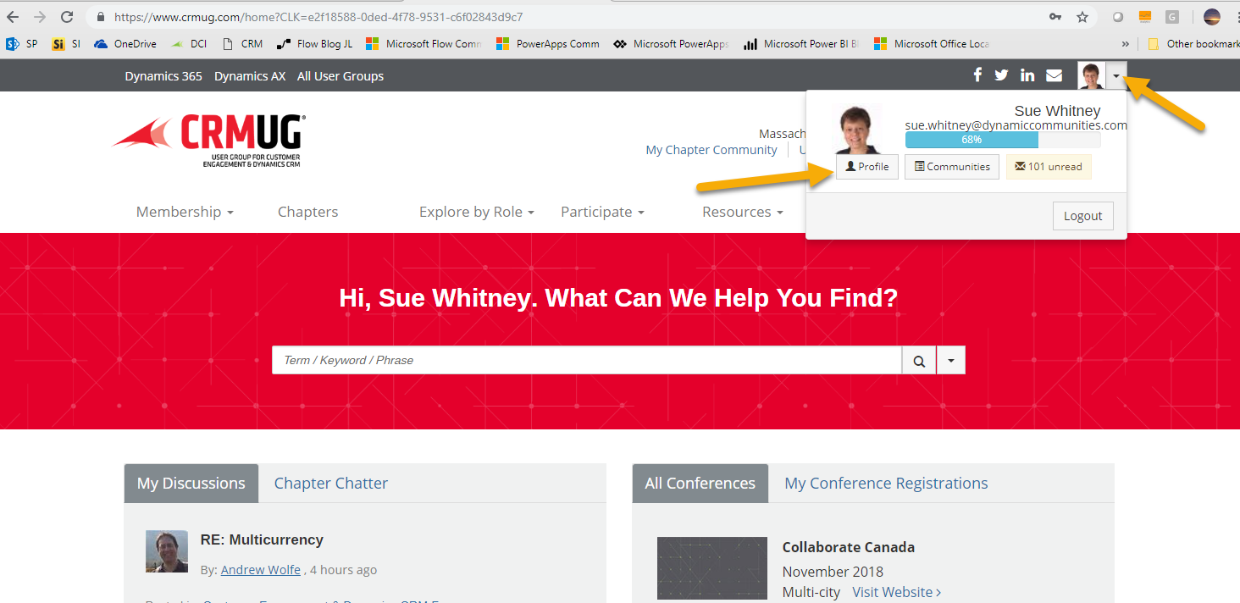
Task: Open the Chrome profile avatar
Action: tap(1212, 17)
